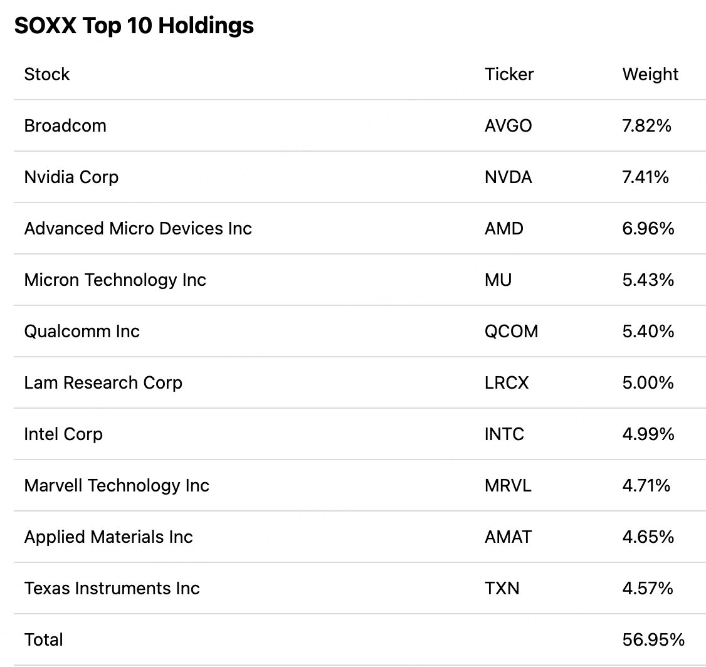Click the QCOM ticker symbol
The width and height of the screenshot is (706, 667).
pos(511,331)
